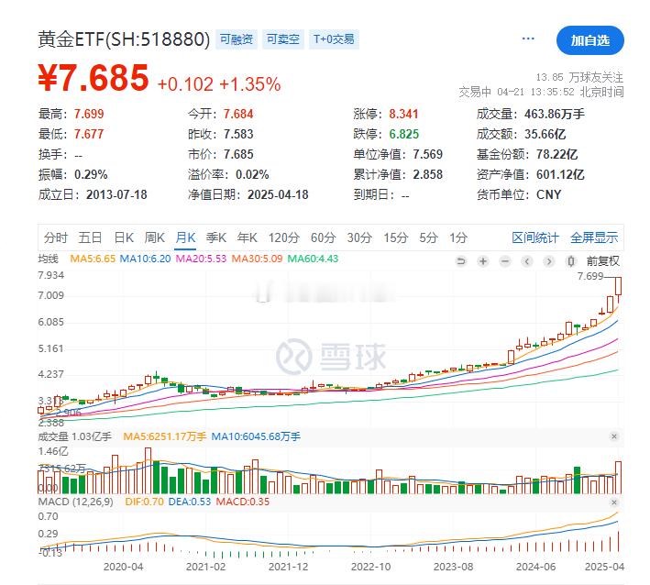This screenshot has width=650, height=585.
Task: Open 全屏显示 full screen view
Action: coord(594,237)
